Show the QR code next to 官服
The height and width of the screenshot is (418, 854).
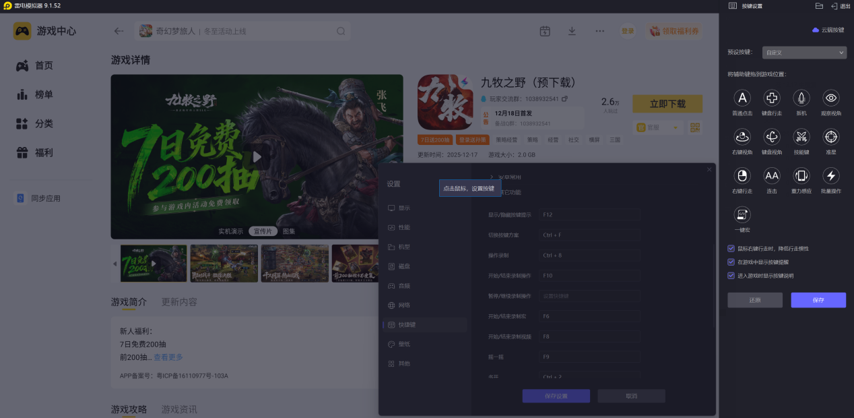coord(695,127)
